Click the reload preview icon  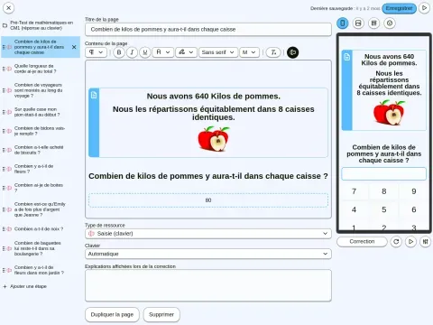click(x=396, y=242)
